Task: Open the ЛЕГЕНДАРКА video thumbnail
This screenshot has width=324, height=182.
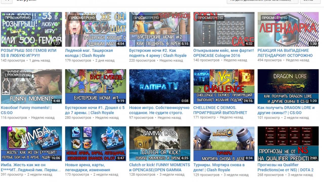Action: pos(288,29)
